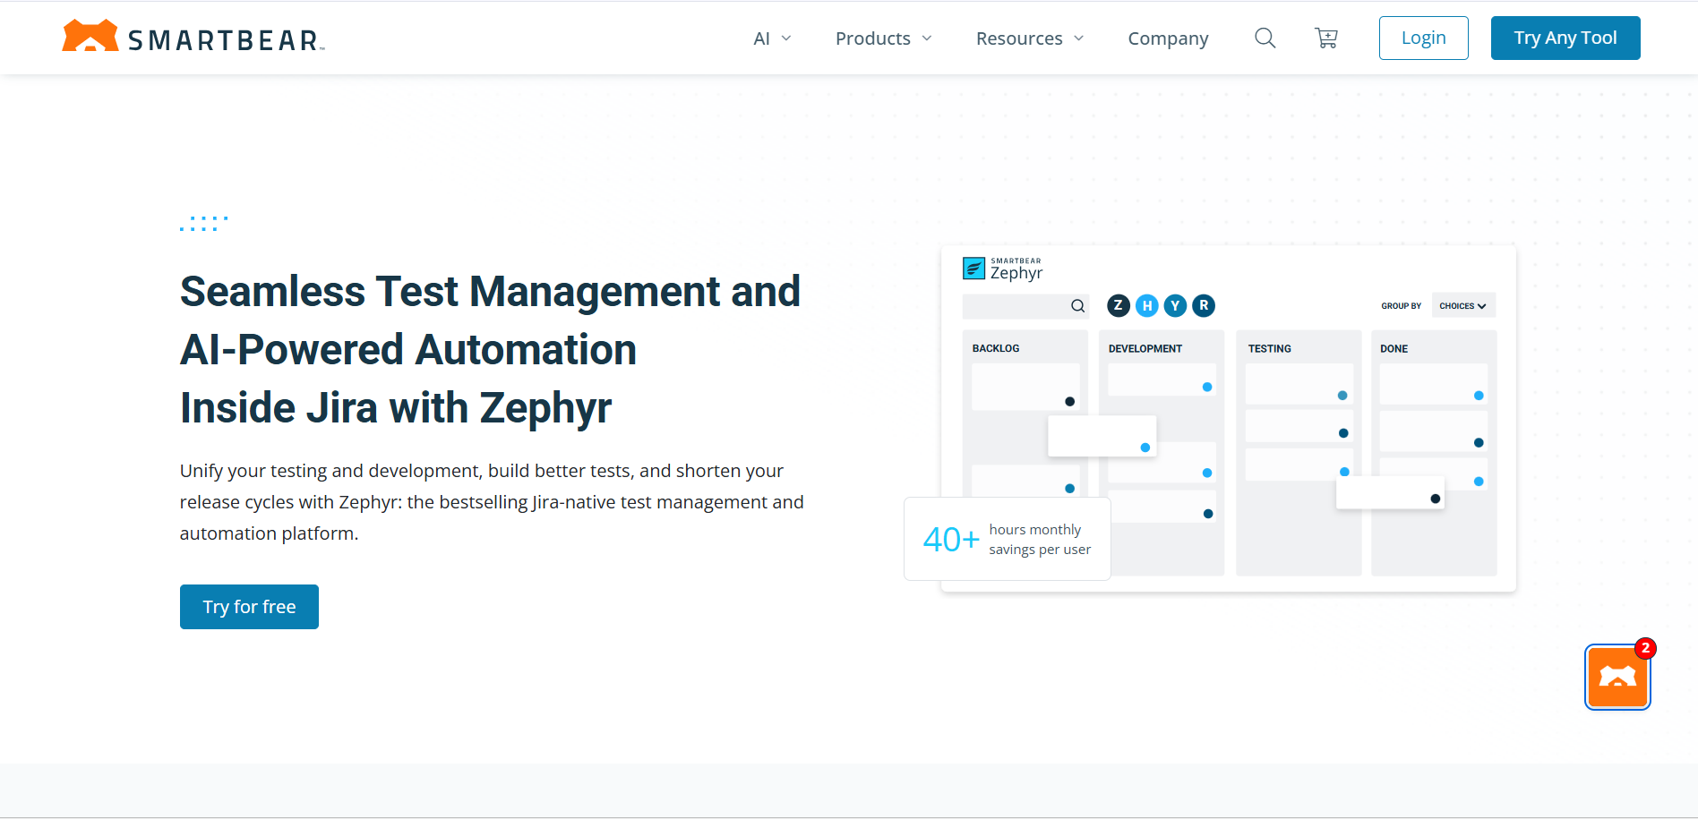Open the search magnifier icon in navbar
Image resolution: width=1698 pixels, height=819 pixels.
[1265, 38]
